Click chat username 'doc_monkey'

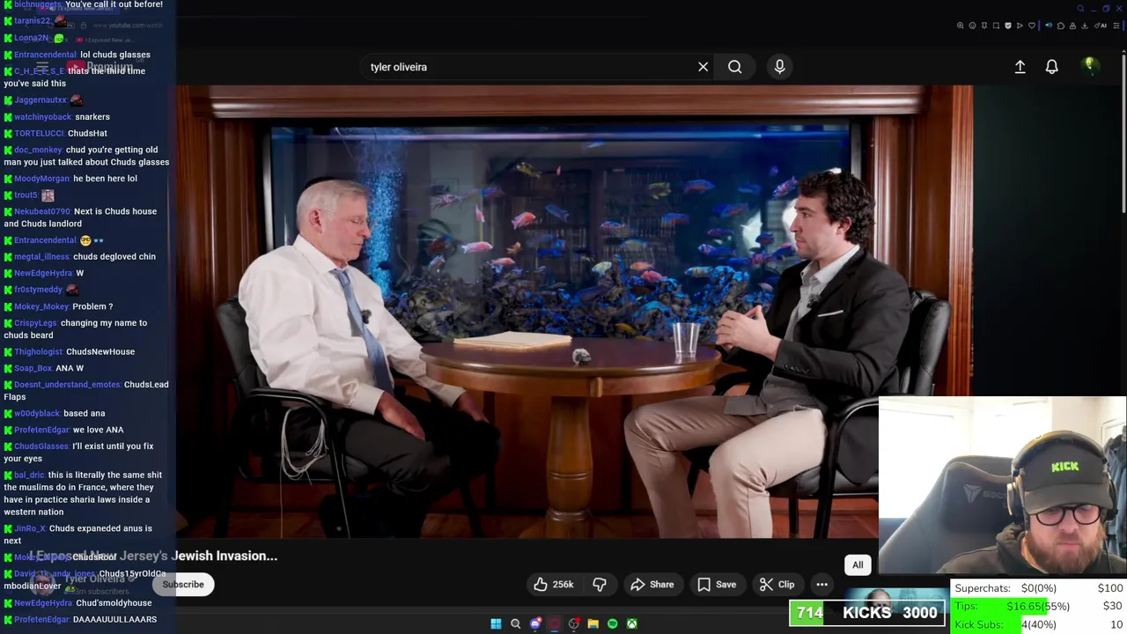point(38,150)
